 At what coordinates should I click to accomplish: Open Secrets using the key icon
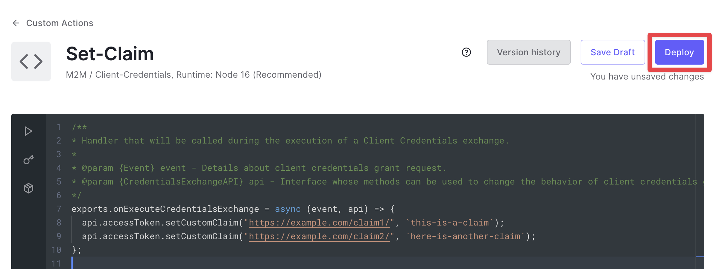point(28,160)
